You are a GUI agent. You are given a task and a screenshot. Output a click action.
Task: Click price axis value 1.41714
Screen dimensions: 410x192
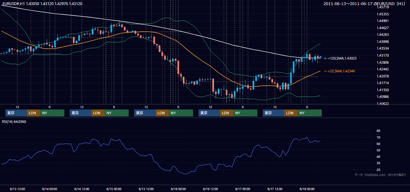tap(383, 83)
